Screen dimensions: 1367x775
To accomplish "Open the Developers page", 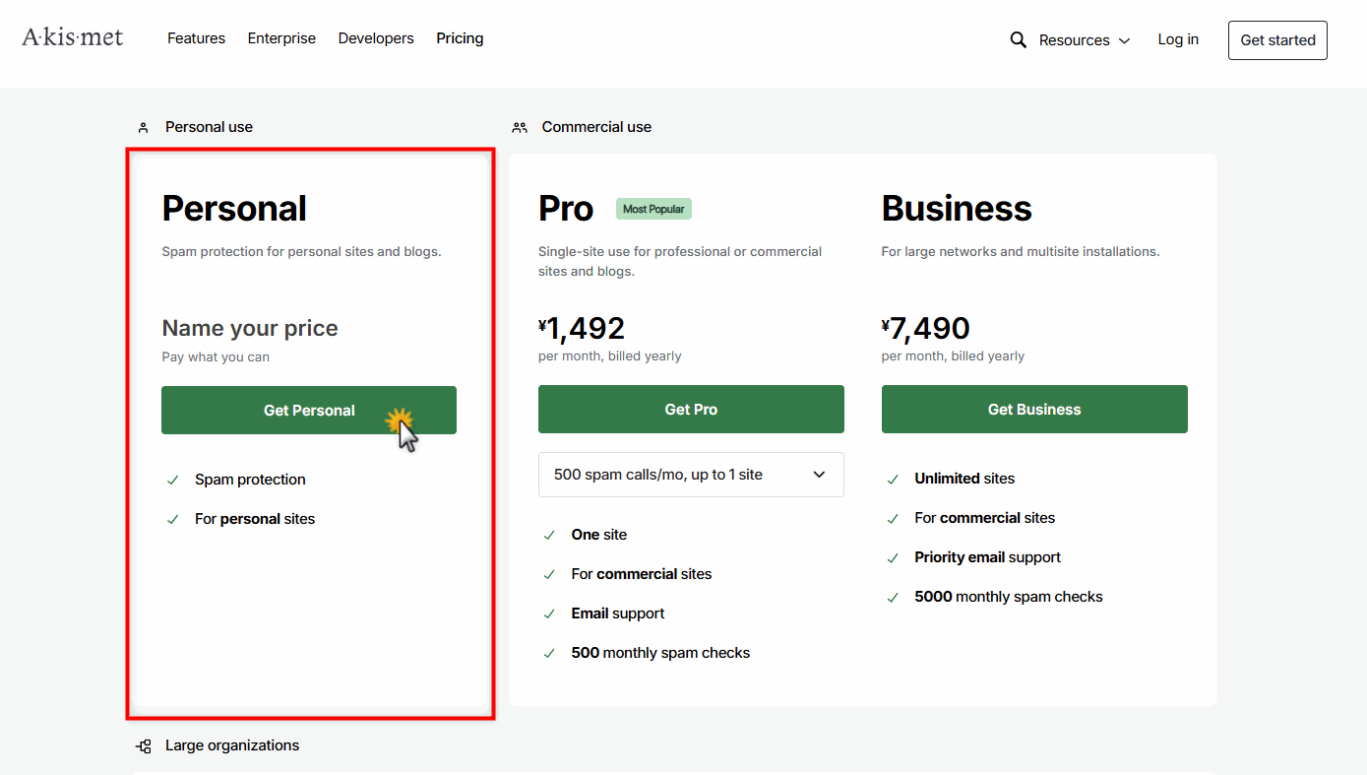I will tap(376, 38).
